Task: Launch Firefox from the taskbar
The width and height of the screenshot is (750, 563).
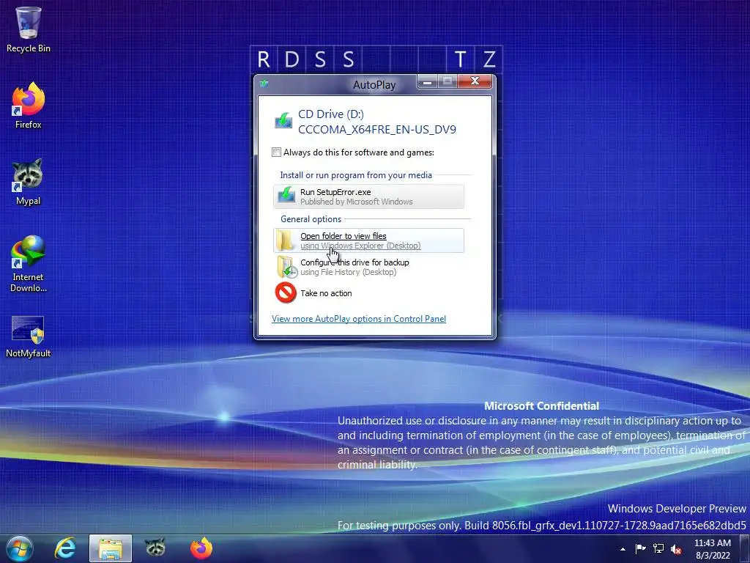Action: tap(201, 548)
